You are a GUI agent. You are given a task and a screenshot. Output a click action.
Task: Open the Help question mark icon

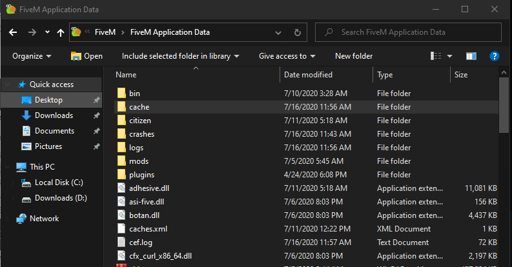point(494,56)
